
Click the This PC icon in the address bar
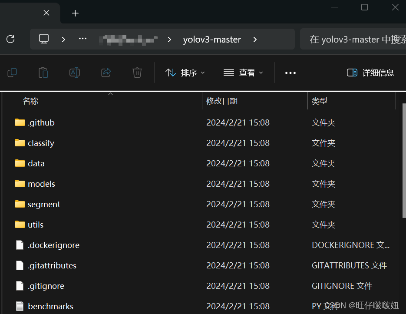(x=43, y=39)
